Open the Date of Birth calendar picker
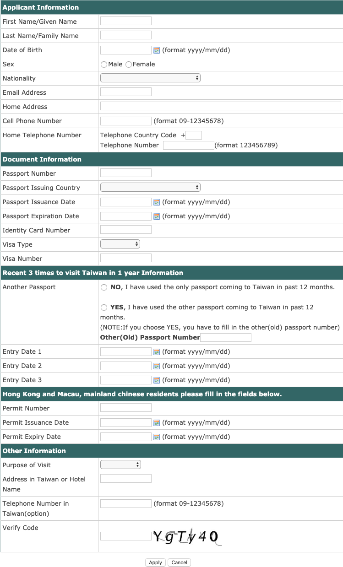The image size is (343, 567). (157, 50)
